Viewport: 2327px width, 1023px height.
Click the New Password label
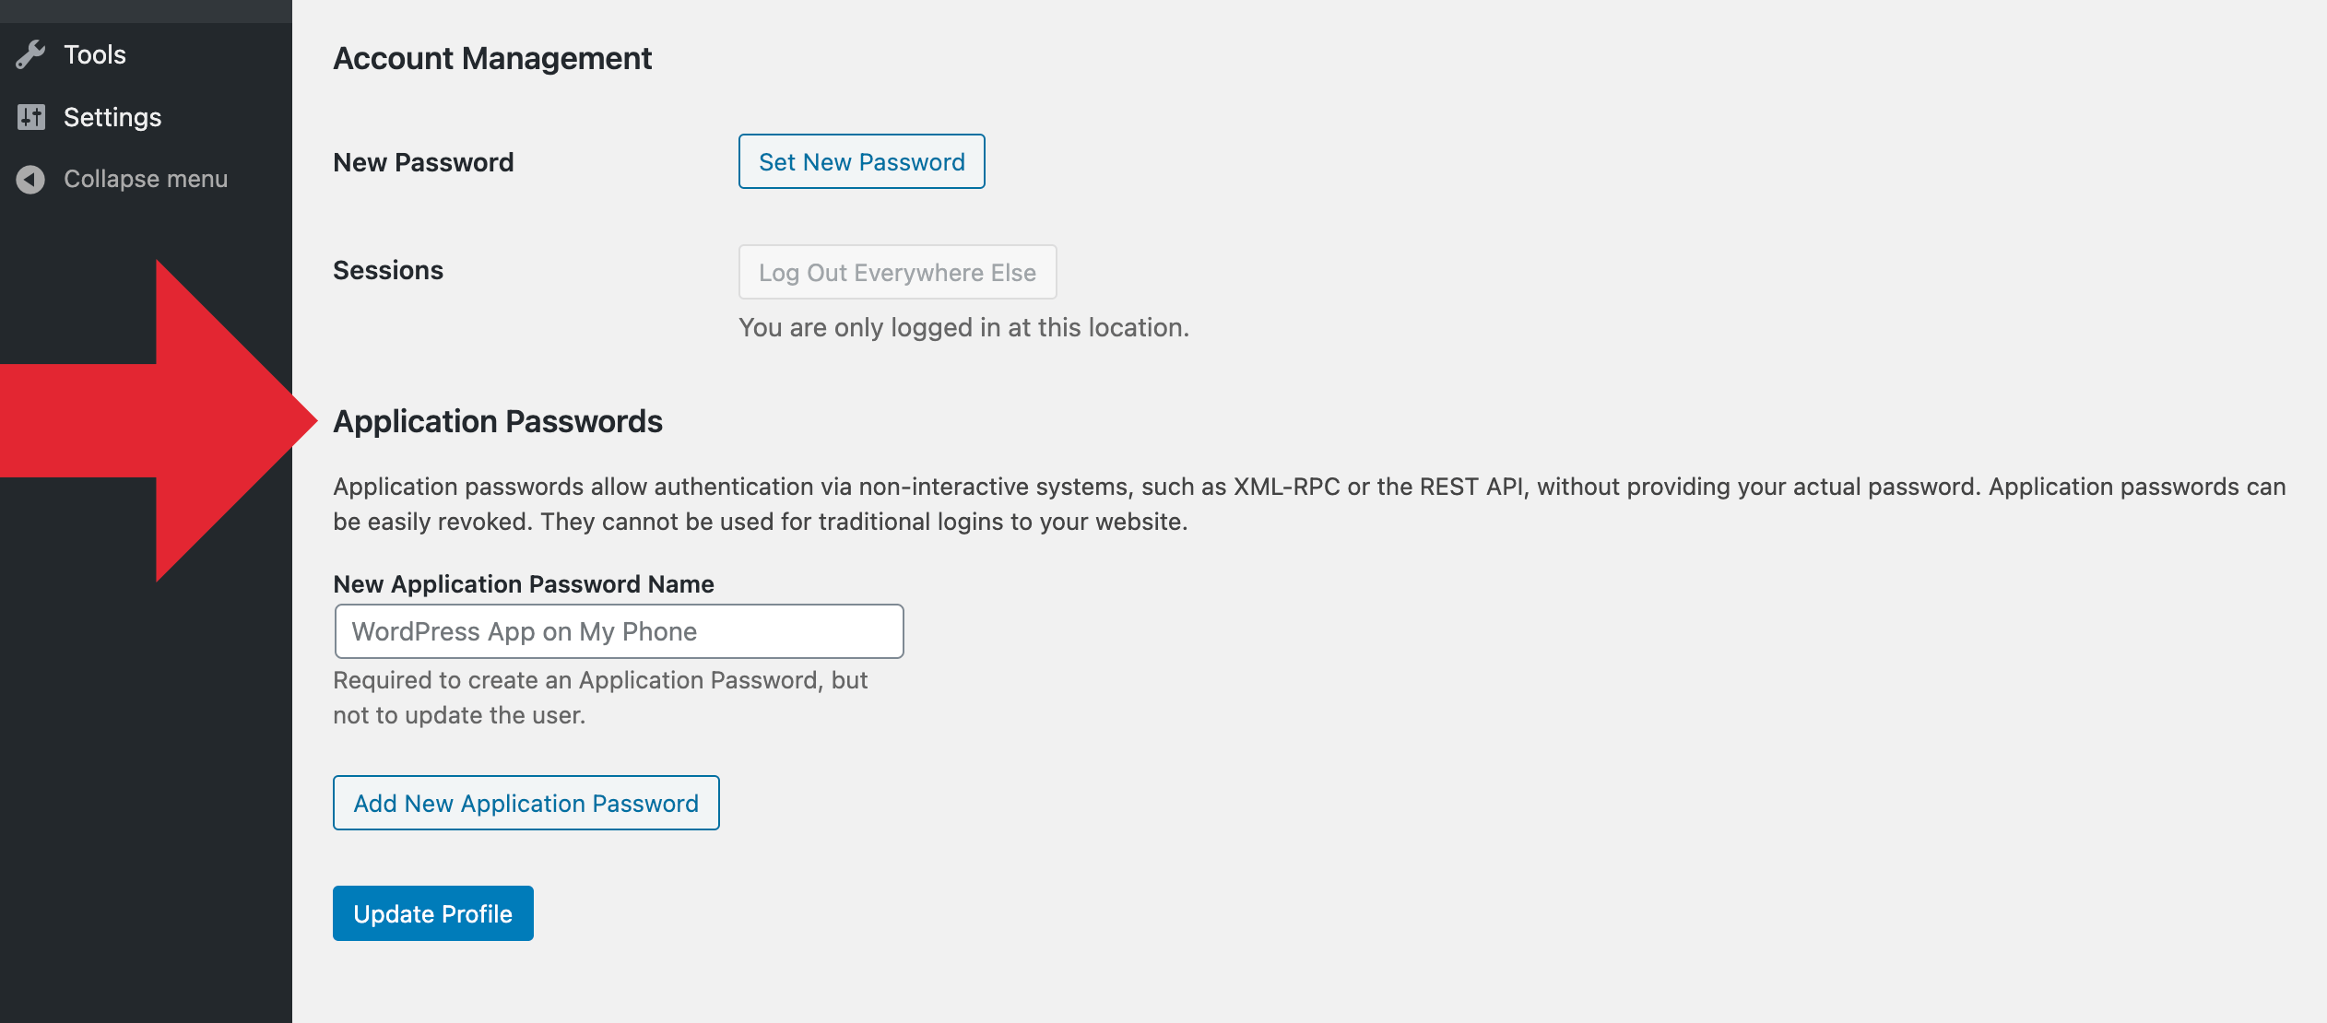tap(424, 161)
